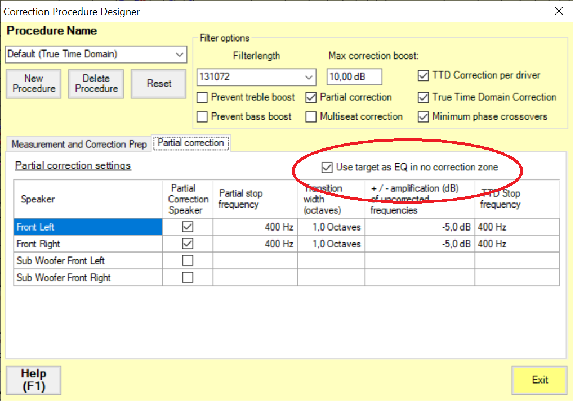Viewport: 575px width, 401px height.
Task: Click the Partial Correction Speaker column header
Action: point(188,199)
